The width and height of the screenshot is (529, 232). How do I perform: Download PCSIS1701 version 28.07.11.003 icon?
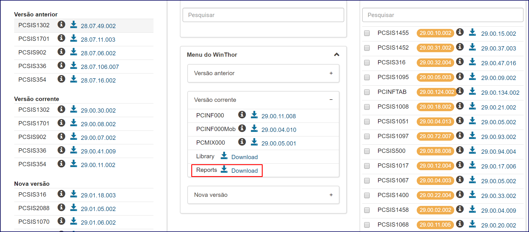click(74, 38)
